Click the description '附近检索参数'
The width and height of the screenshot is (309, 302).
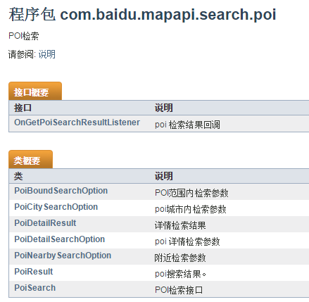180,258
